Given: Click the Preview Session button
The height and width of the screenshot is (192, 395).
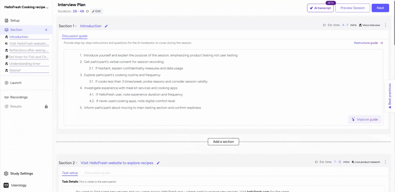Looking at the screenshot, I should point(352,8).
